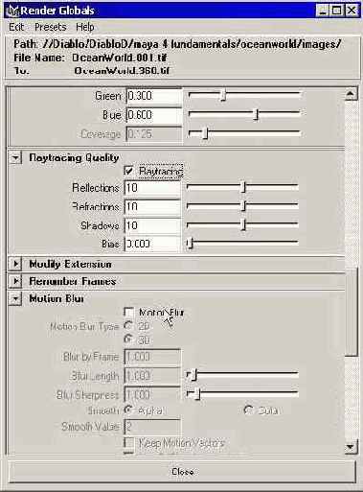Open the Edit menu

pos(16,27)
